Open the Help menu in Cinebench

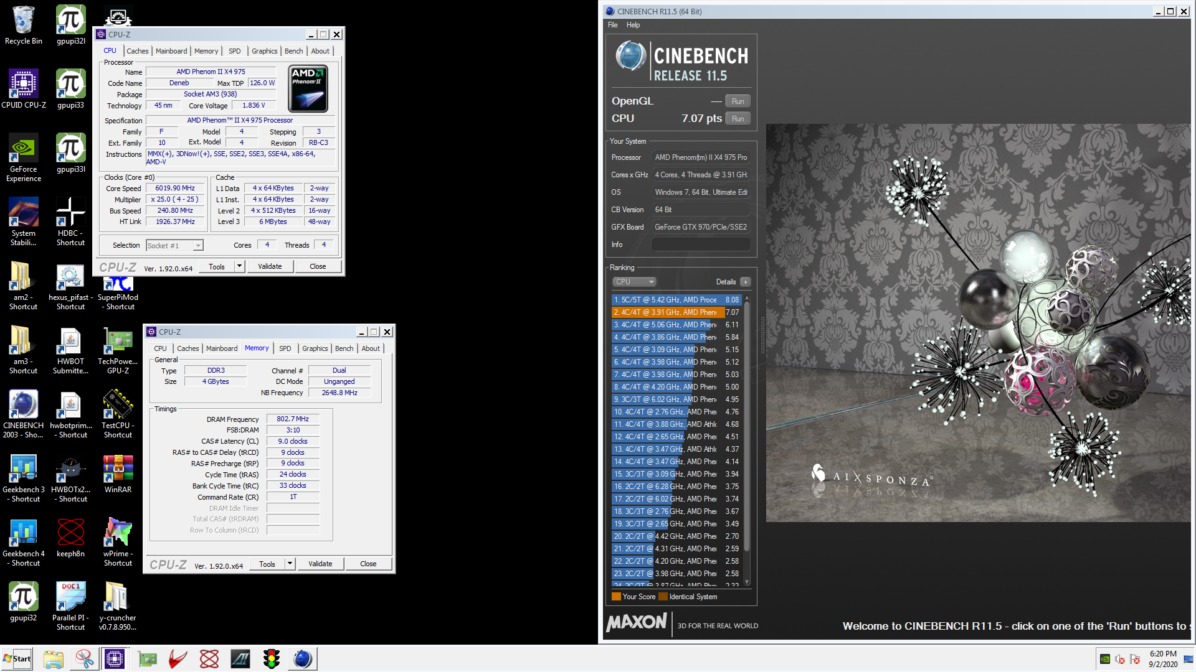tap(633, 25)
